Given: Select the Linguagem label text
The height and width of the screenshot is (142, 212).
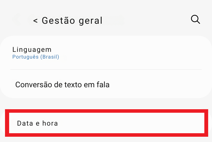Looking at the screenshot, I should tap(32, 49).
